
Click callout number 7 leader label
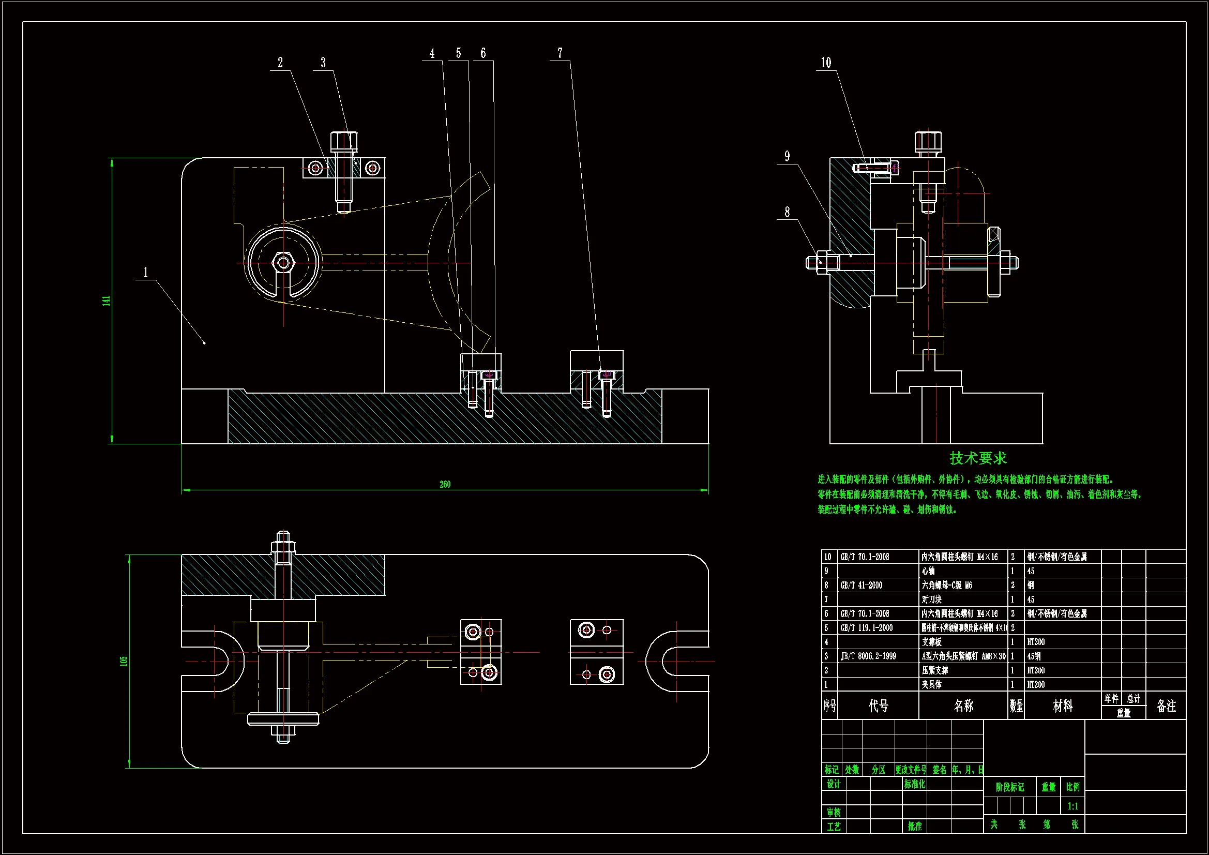(560, 53)
